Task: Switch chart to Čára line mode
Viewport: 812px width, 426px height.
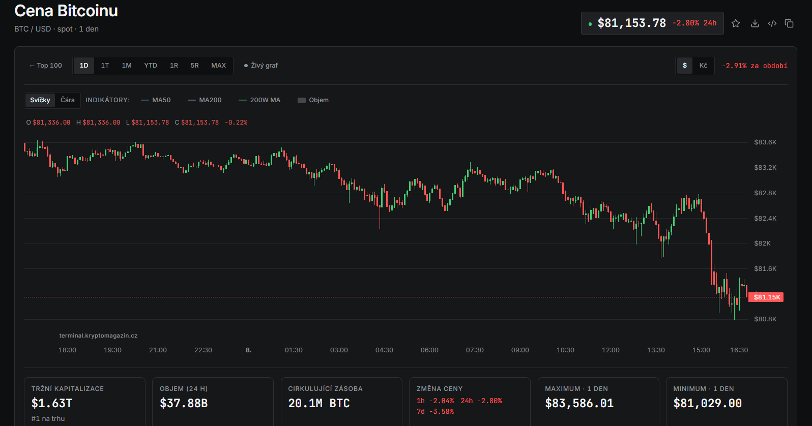Action: coord(68,100)
